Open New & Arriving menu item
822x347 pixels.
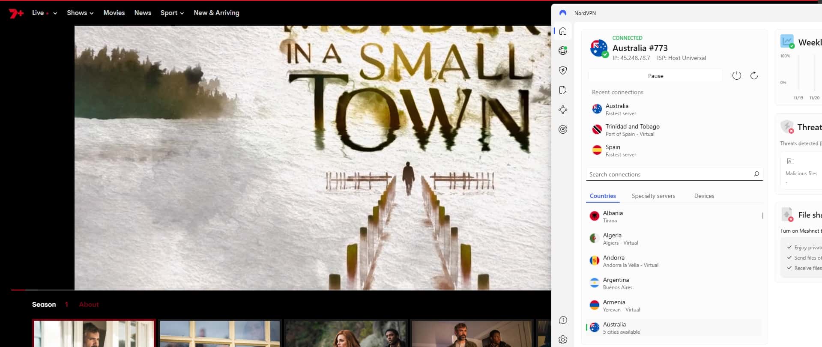click(x=216, y=13)
